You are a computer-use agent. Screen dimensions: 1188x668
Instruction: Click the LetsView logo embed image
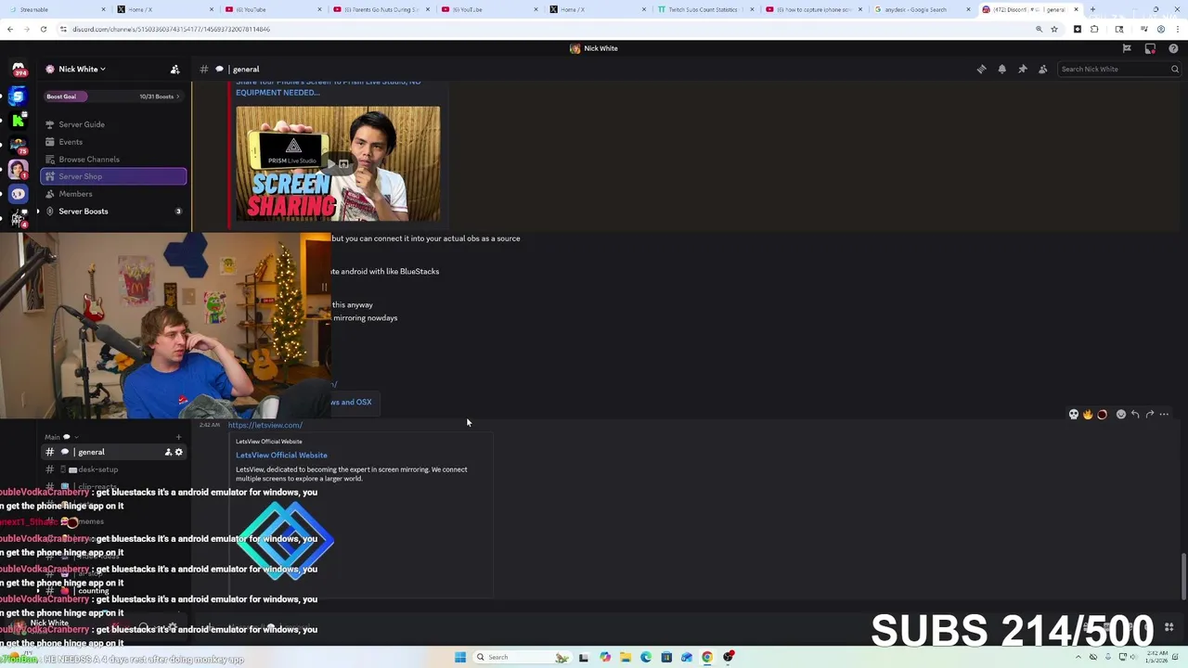pyautogui.click(x=286, y=540)
